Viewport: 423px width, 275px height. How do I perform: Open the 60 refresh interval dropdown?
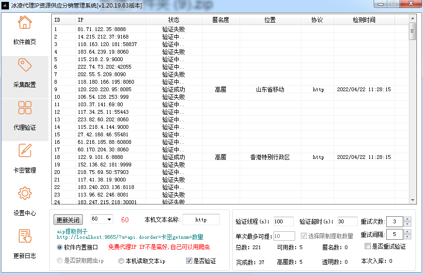pyautogui.click(x=109, y=219)
